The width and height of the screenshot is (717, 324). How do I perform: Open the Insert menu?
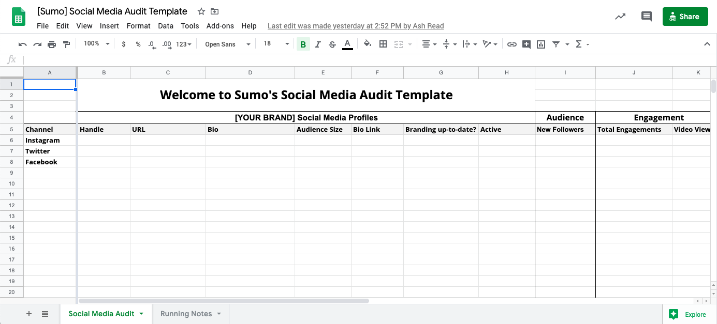pos(110,26)
